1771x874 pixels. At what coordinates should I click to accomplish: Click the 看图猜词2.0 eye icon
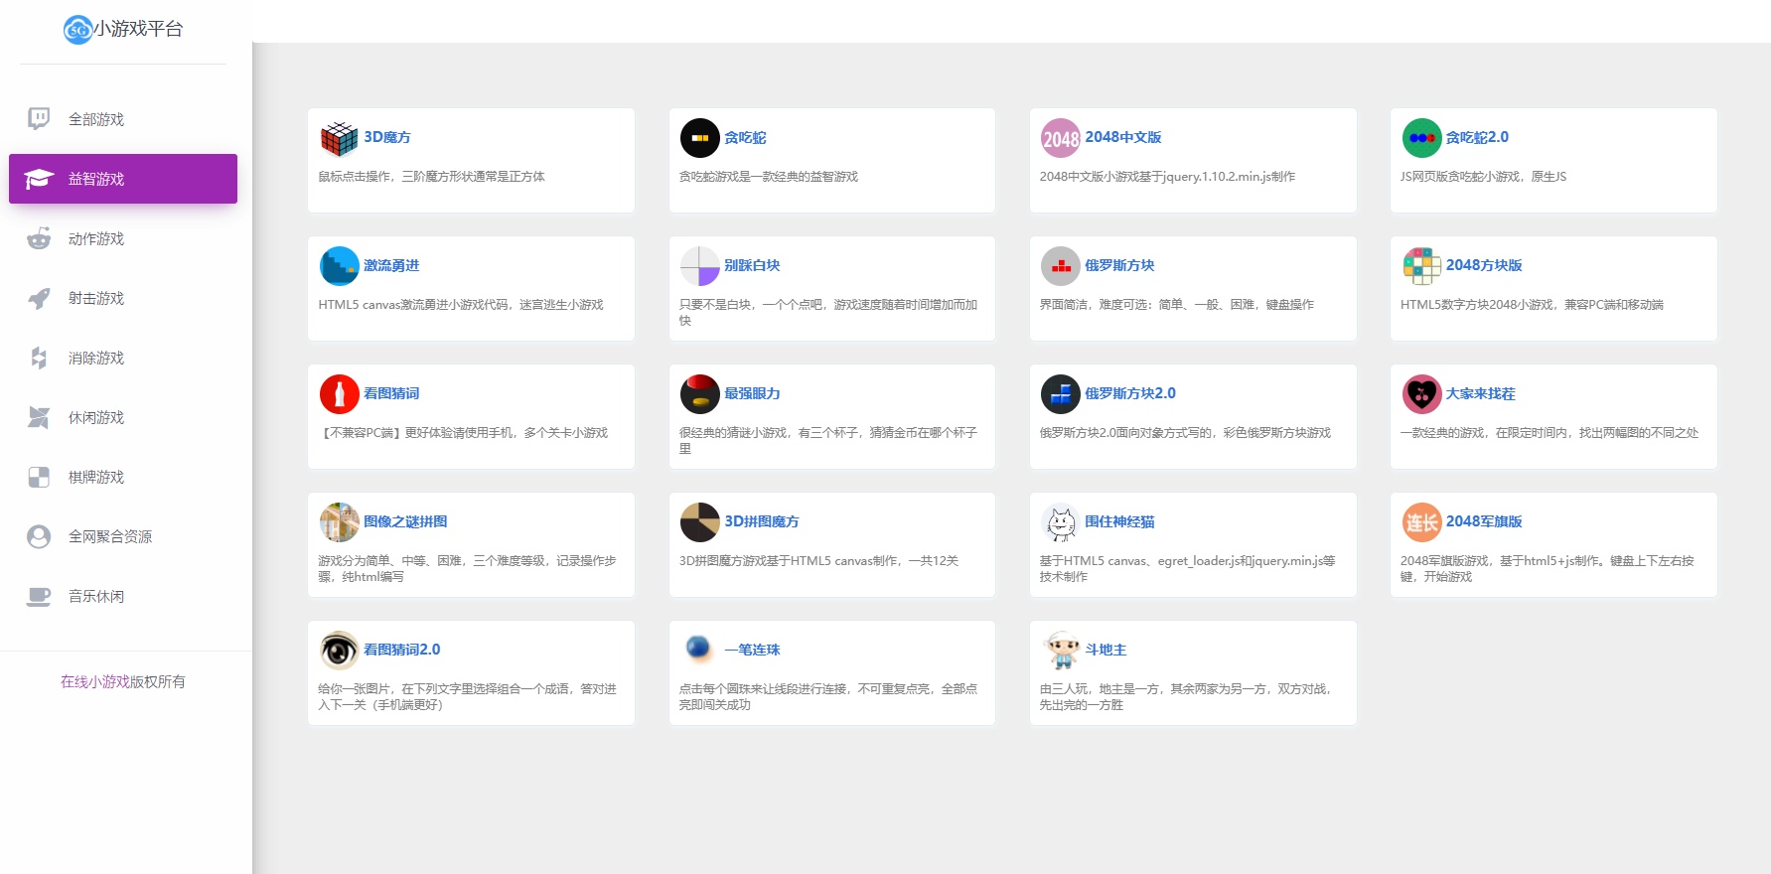coord(339,651)
